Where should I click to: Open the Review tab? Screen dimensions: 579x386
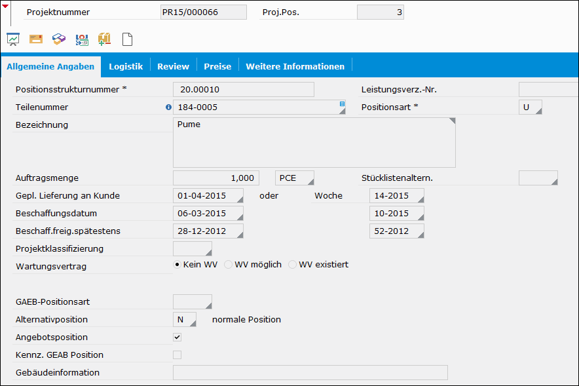[x=173, y=66]
